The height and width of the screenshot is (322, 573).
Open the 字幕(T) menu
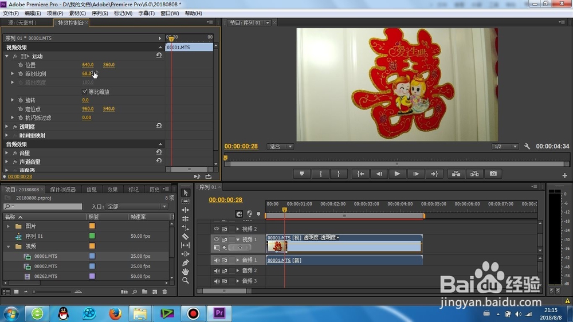[x=146, y=13]
